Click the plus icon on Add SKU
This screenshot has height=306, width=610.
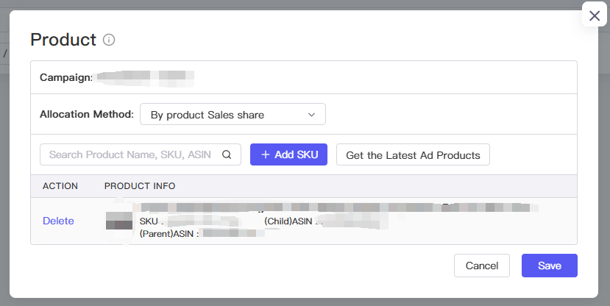pos(266,154)
